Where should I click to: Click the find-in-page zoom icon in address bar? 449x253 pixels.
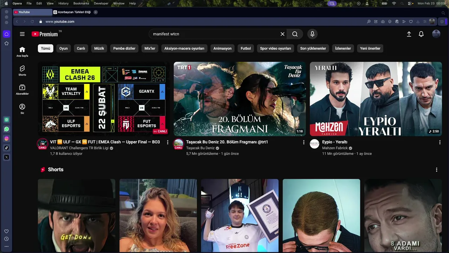[369, 21]
